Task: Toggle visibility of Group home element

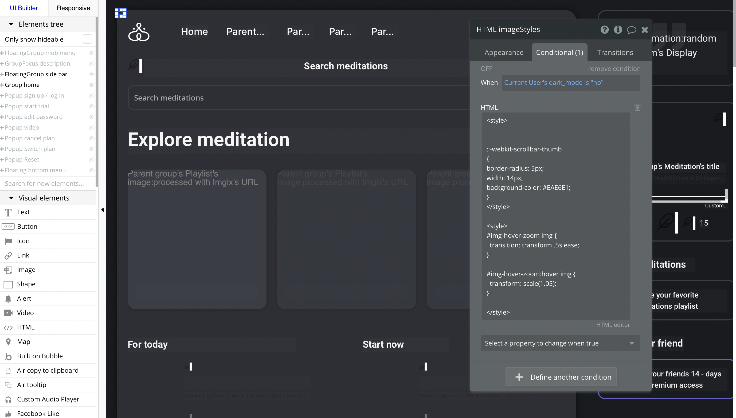Action: (x=91, y=85)
